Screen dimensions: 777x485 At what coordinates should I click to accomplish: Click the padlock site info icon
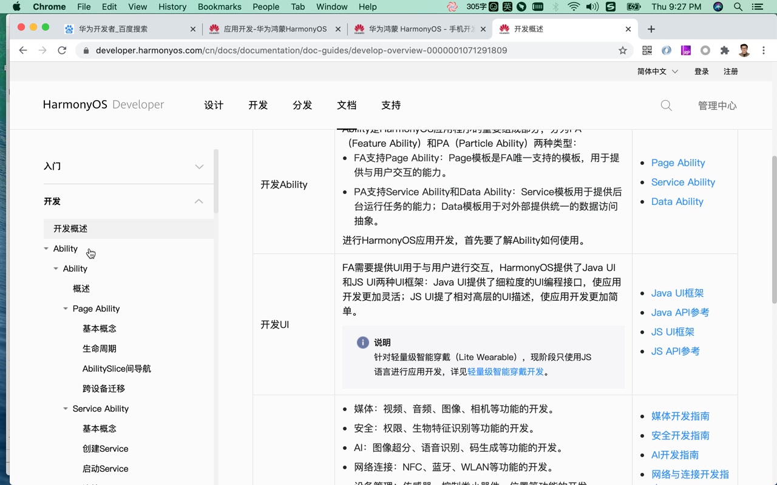[x=86, y=50]
